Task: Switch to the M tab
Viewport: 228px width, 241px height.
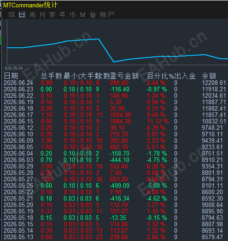Action: click(82, 15)
